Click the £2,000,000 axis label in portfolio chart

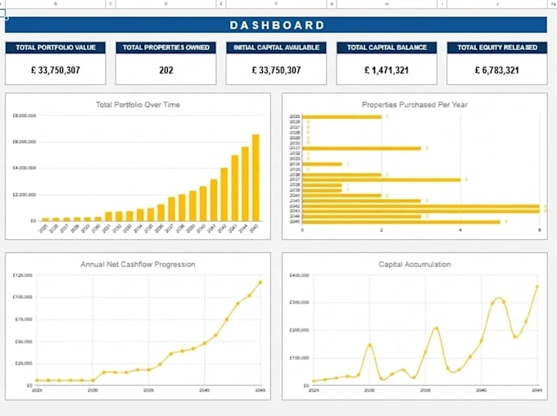click(x=25, y=195)
